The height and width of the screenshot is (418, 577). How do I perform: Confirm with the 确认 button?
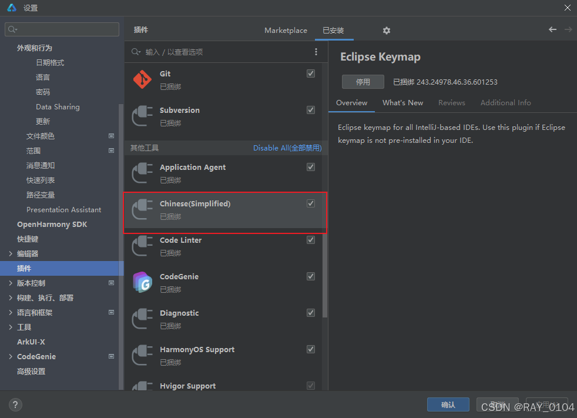(x=448, y=404)
